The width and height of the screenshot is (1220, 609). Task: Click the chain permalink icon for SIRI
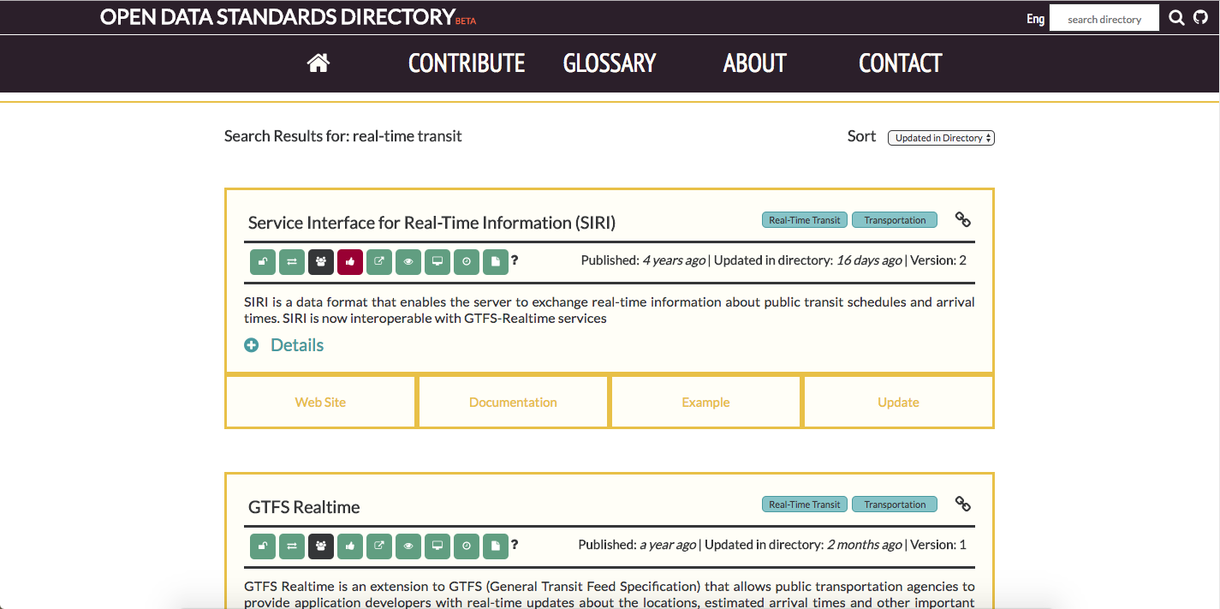(x=963, y=220)
